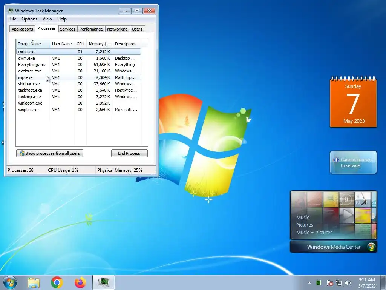The image size is (386, 290).
Task: Select the taskmgr.exe process
Action: (x=78, y=97)
